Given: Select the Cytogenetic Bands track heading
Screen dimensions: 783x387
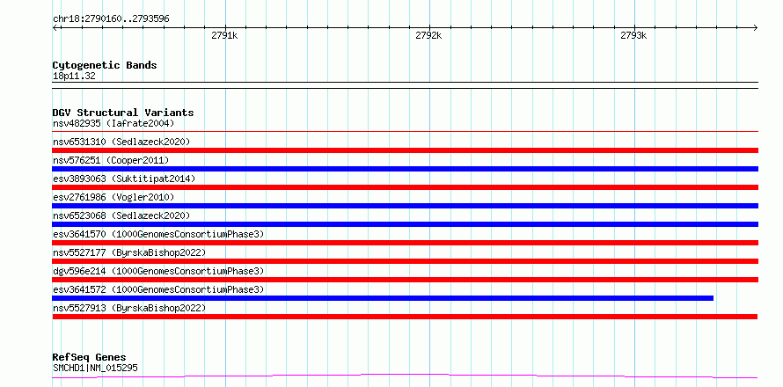Looking at the screenshot, I should [105, 65].
